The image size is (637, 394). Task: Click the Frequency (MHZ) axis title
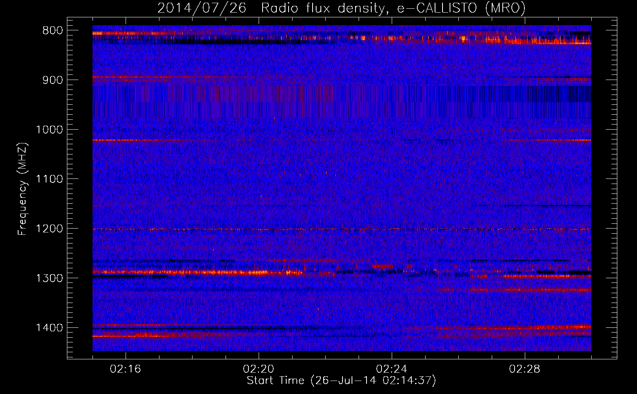pyautogui.click(x=23, y=189)
